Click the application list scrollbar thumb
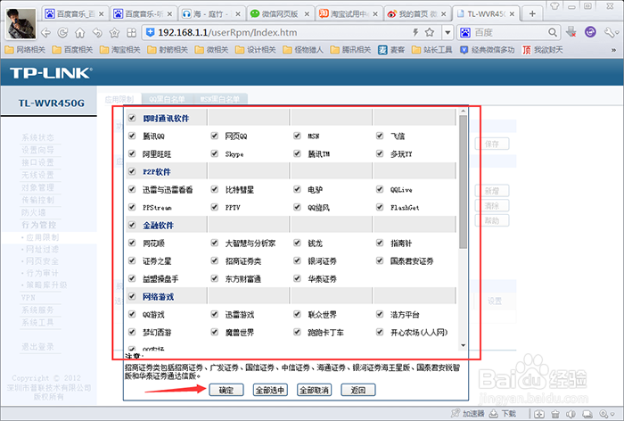Image resolution: width=624 pixels, height=421 pixels. 463,182
